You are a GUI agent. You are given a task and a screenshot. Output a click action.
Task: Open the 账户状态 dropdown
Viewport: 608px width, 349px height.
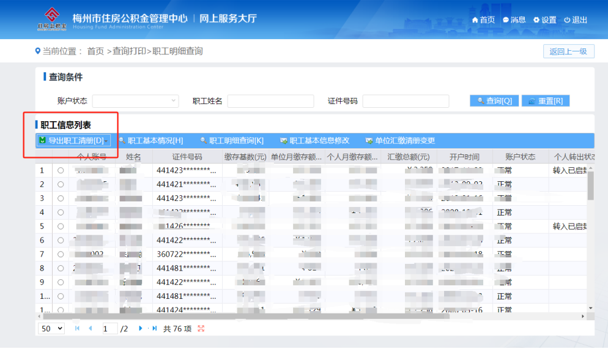click(135, 101)
